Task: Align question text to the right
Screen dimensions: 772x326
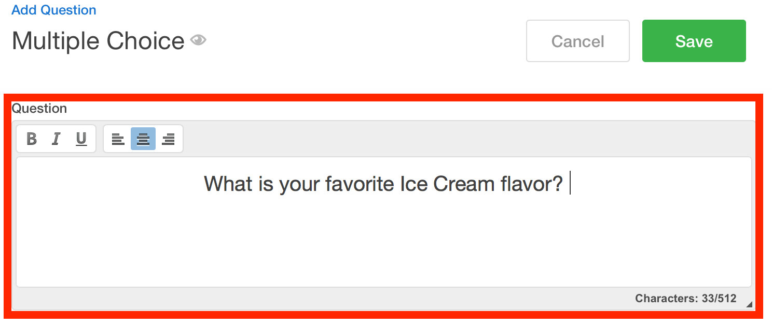Action: pos(168,139)
